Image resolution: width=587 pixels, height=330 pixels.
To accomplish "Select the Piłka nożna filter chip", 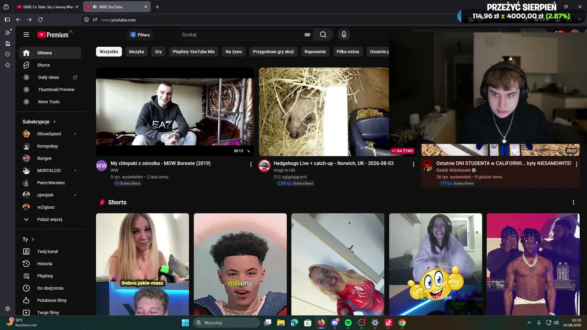I will click(348, 52).
